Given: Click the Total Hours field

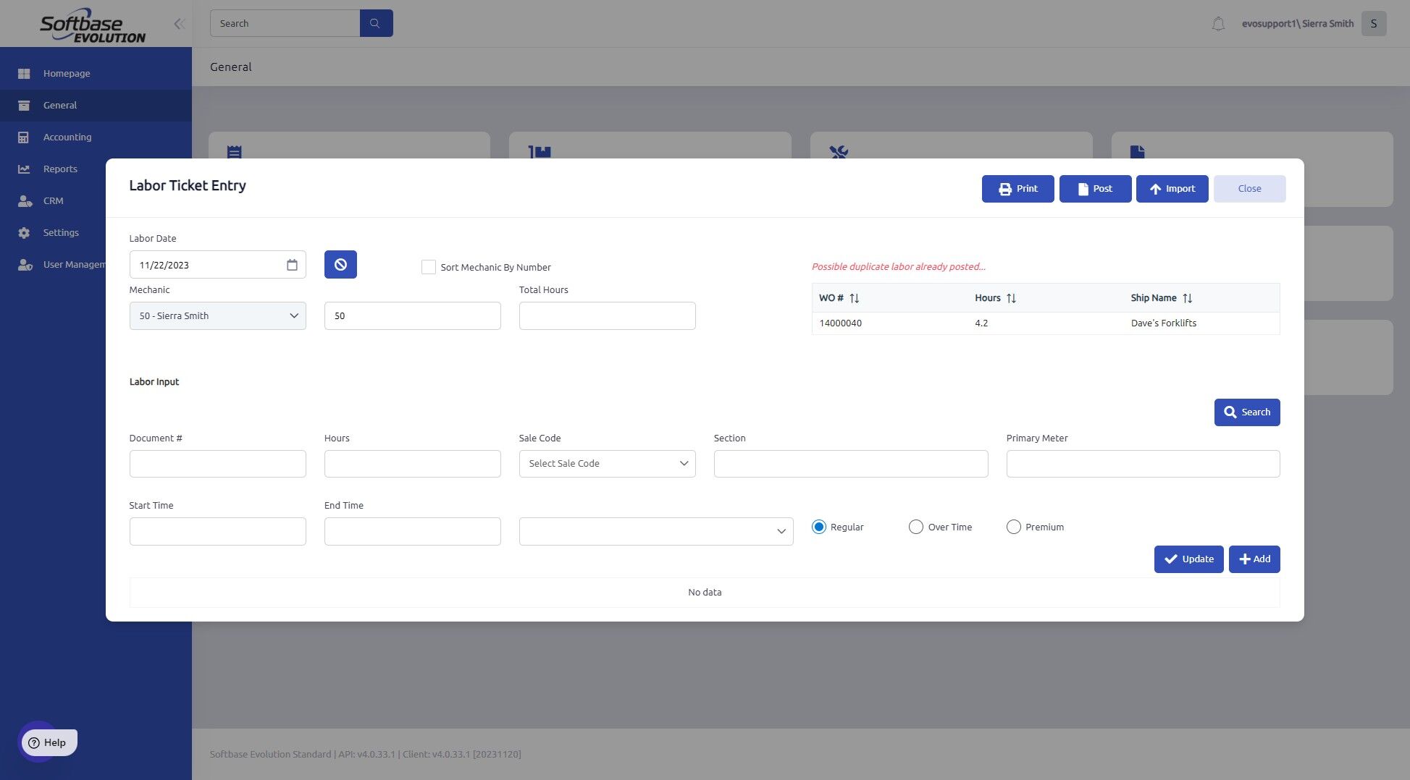Looking at the screenshot, I should pyautogui.click(x=608, y=315).
